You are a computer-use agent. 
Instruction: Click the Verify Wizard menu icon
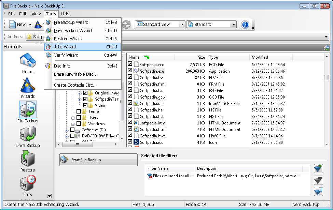tap(48, 55)
